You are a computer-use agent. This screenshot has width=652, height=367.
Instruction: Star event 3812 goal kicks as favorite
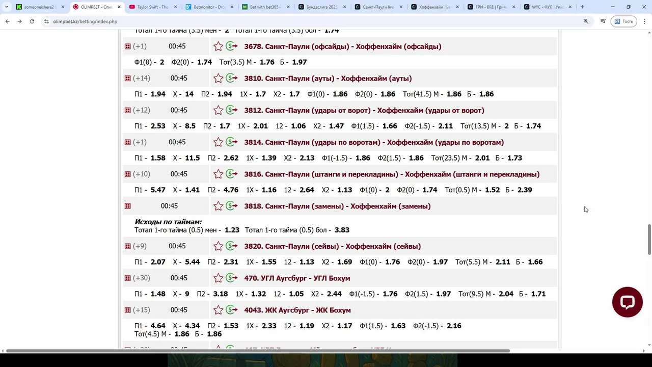[x=219, y=110]
